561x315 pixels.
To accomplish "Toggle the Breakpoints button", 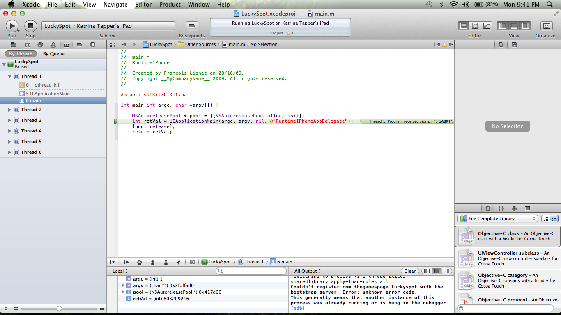I will 192,26.
